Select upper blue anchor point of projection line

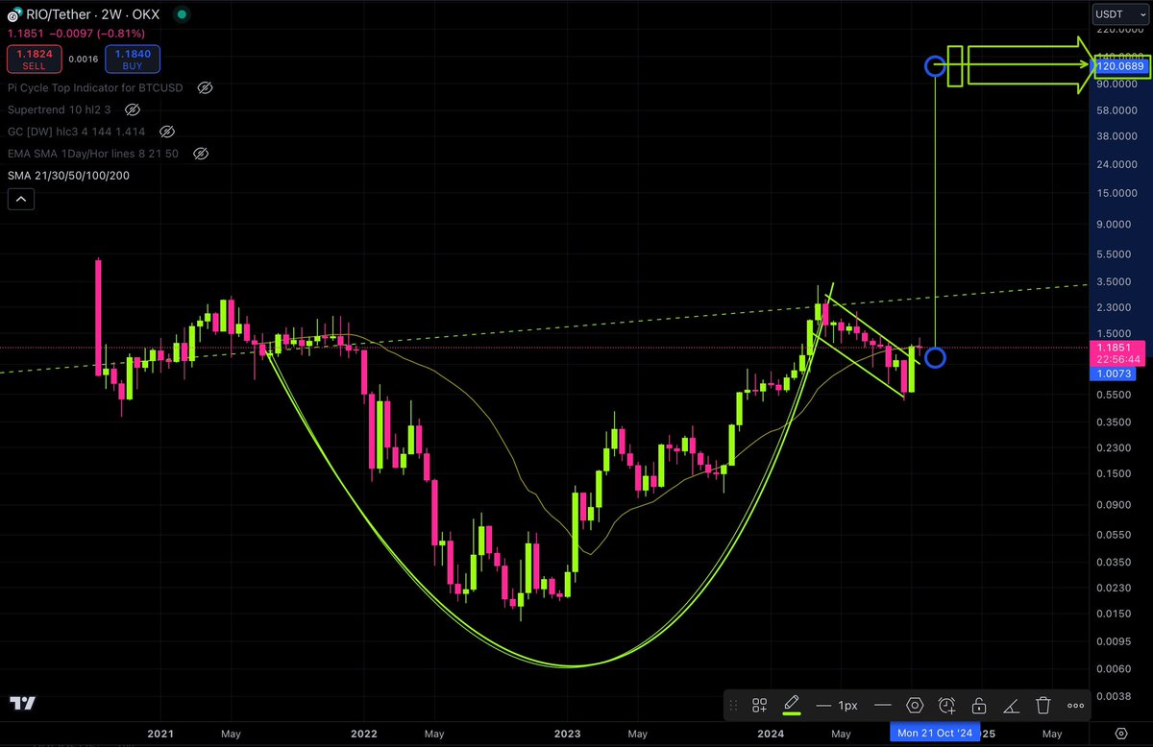click(935, 67)
